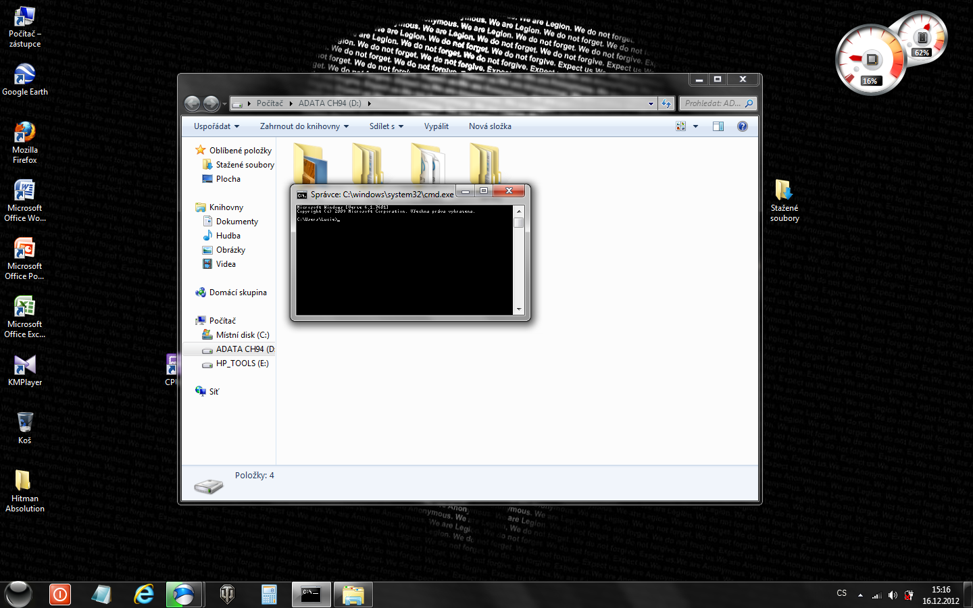
Task: Select the folder with the wood picture preview
Action: [x=309, y=163]
